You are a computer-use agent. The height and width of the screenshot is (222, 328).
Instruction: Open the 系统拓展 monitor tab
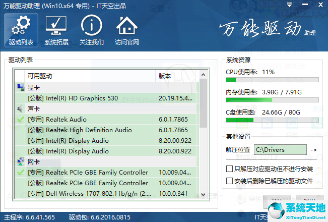pos(56,30)
